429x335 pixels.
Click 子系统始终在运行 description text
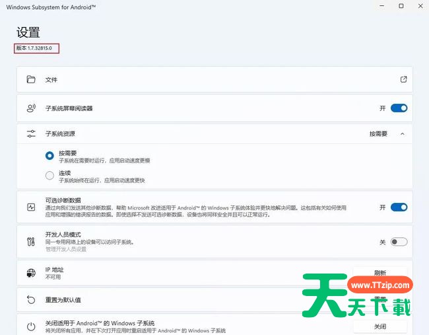coord(102,180)
